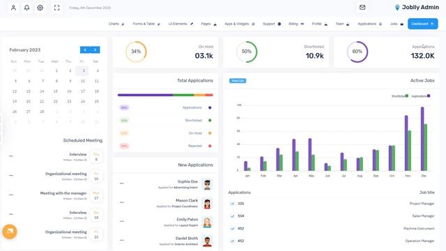The image size is (446, 251).
Task: Open options for Thu 8 Interview meeting
Action: (x=11, y=156)
